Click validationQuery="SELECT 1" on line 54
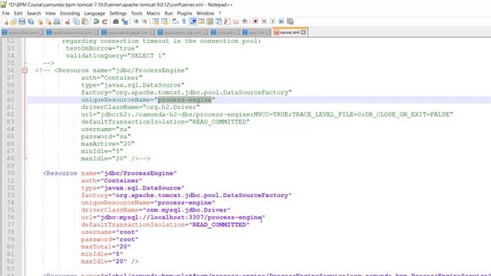Viewport: 491px width, 276px height. (x=115, y=56)
